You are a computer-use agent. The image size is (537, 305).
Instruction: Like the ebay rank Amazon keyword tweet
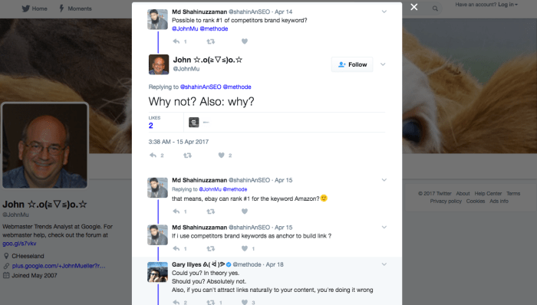tap(245, 212)
